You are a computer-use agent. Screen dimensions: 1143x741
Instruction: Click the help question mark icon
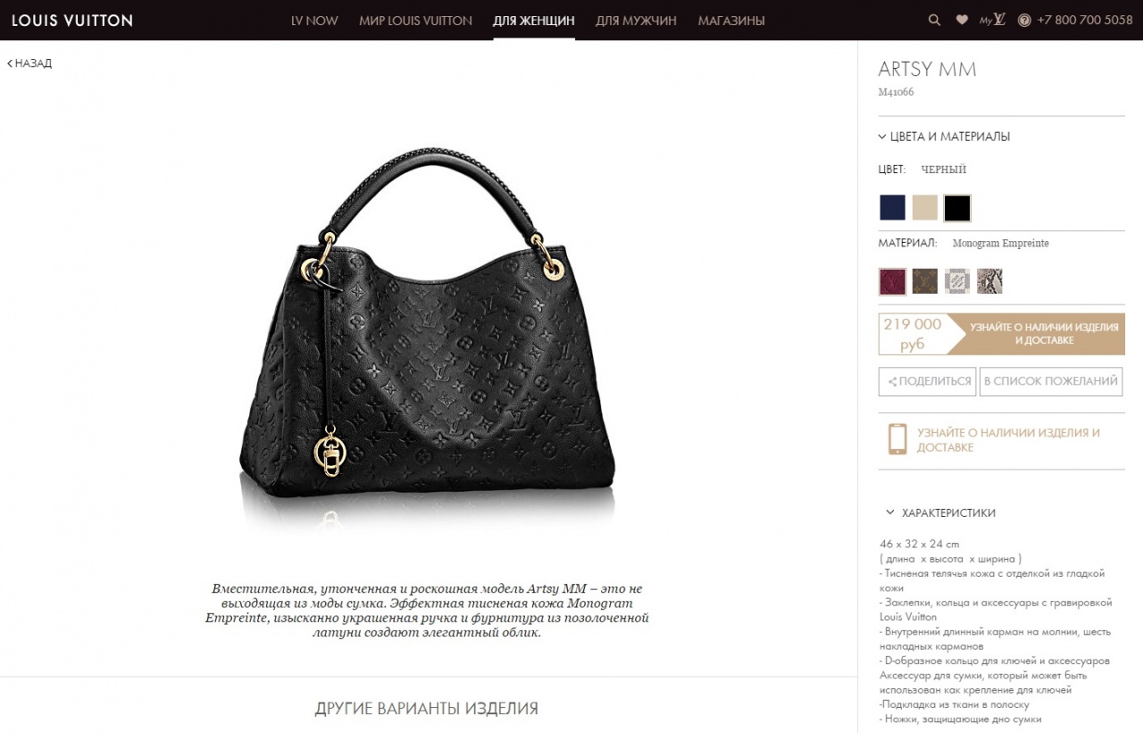[1024, 20]
